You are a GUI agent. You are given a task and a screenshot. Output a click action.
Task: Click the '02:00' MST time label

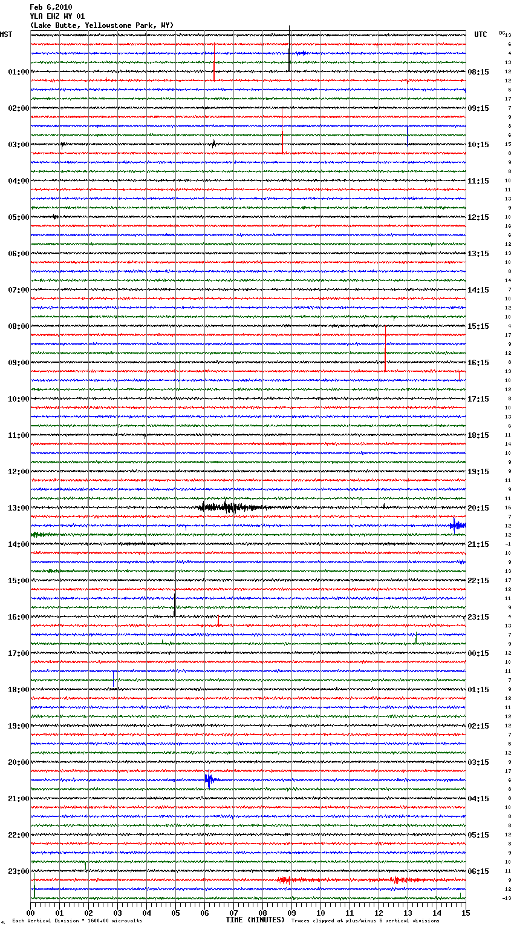click(19, 108)
